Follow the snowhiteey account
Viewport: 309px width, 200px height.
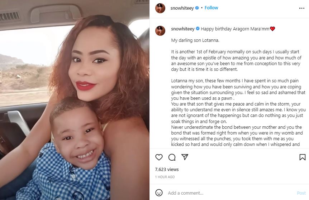click(211, 8)
